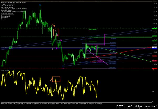Select the thick magenta descending trendline
158x109 pixels.
(97, 57)
